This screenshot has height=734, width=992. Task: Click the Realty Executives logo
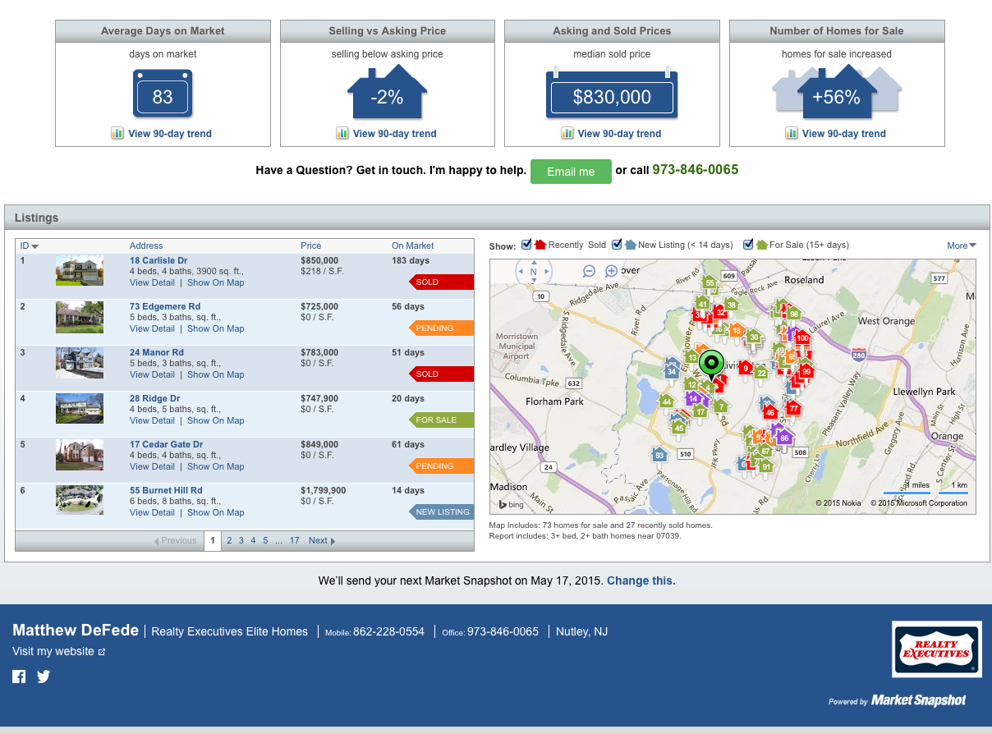[x=936, y=649]
